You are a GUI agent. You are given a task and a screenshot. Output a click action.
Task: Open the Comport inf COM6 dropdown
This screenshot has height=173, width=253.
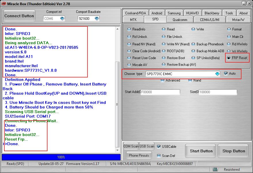[62, 18]
